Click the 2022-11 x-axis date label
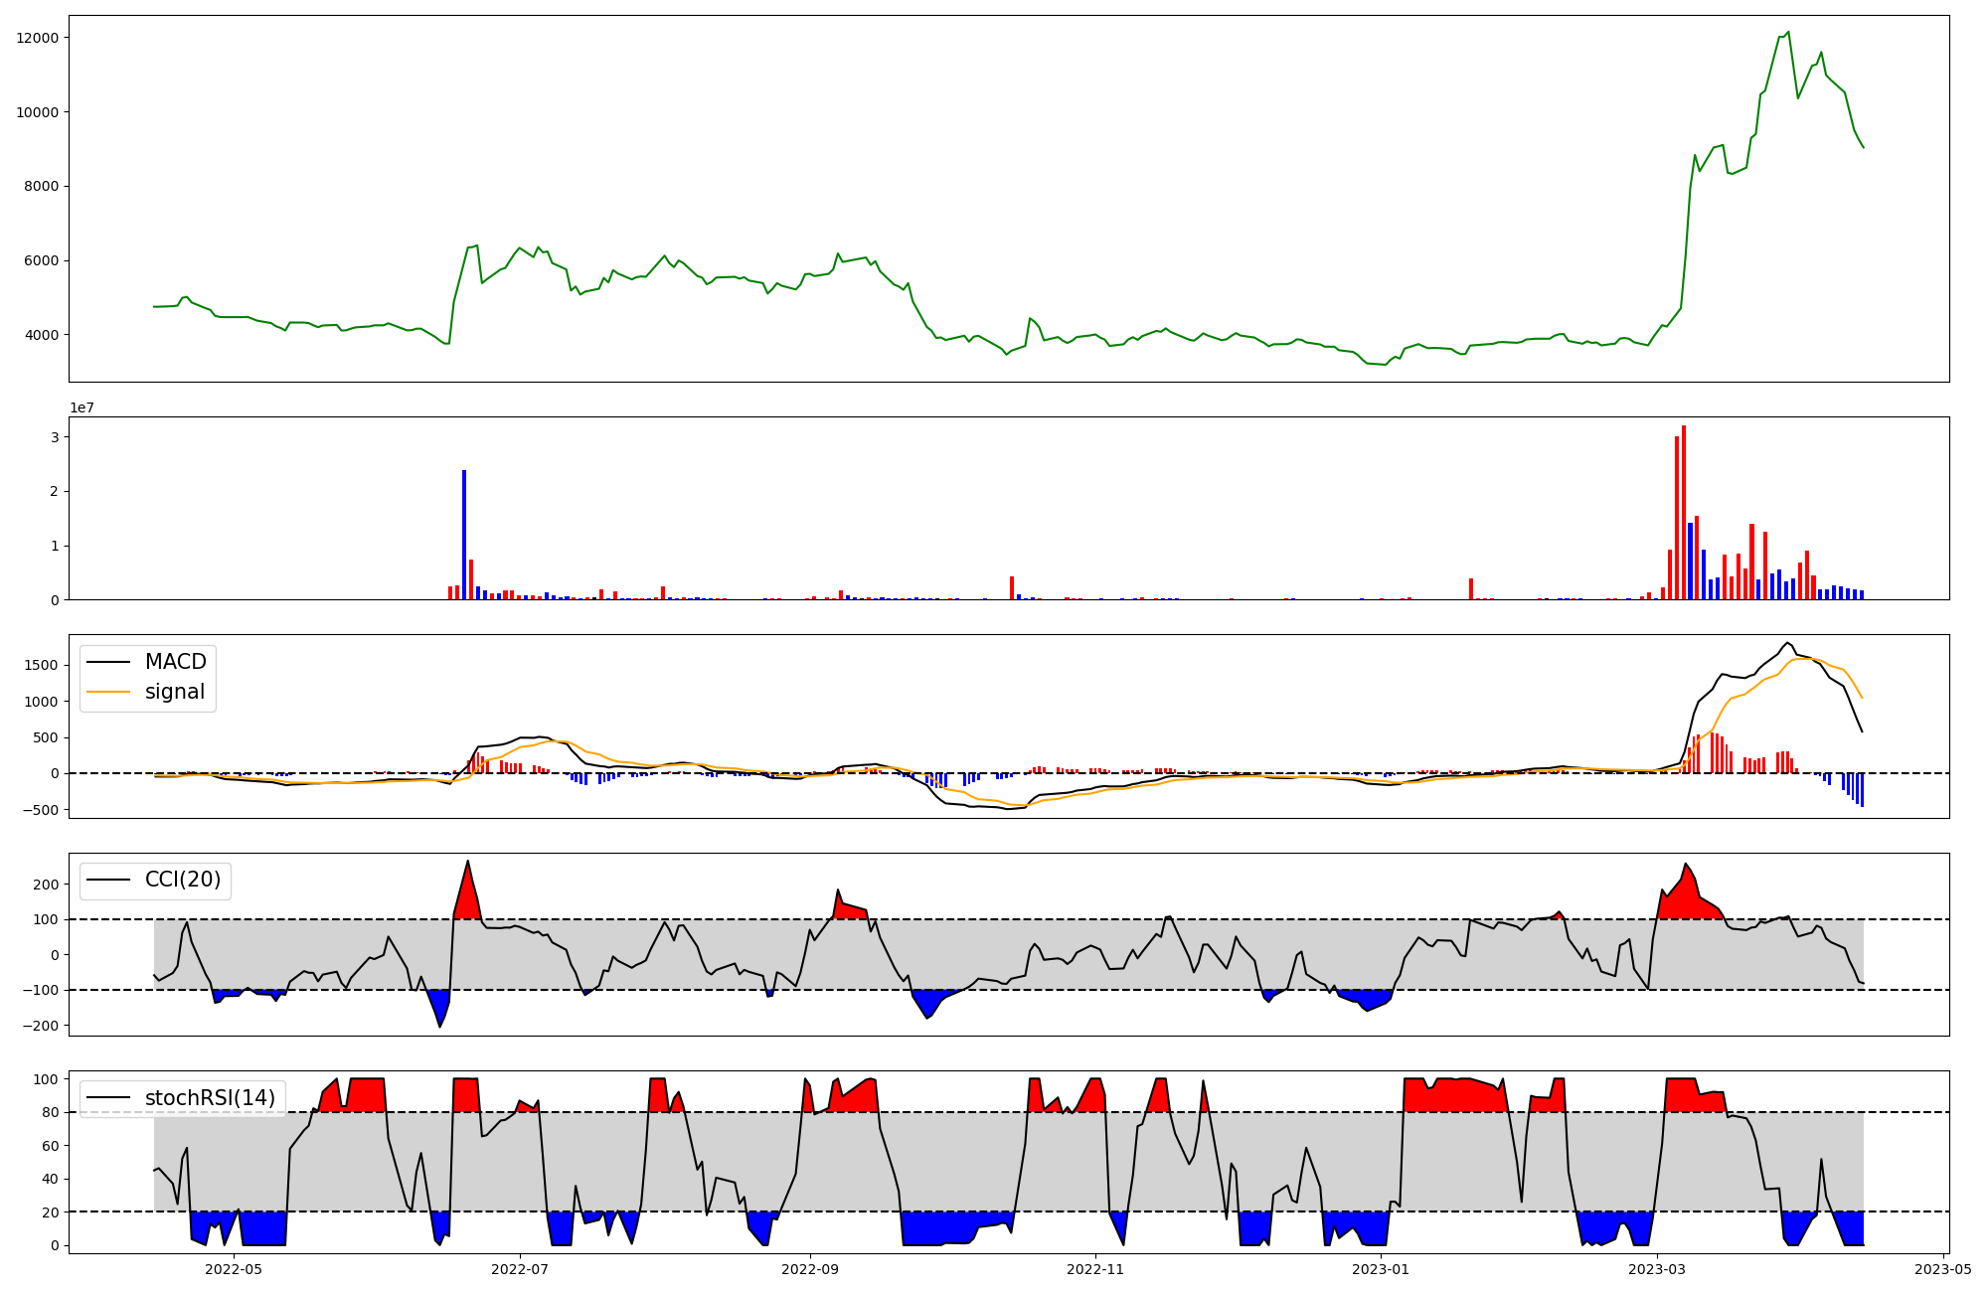 (x=1094, y=1269)
